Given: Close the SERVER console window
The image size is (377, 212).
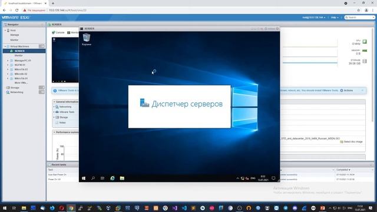Looking at the screenshot, I should pyautogui.click(x=277, y=29).
